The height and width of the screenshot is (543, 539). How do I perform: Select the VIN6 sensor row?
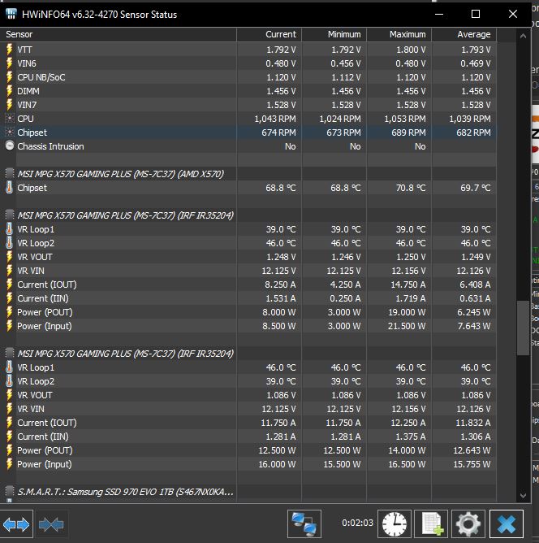point(248,63)
